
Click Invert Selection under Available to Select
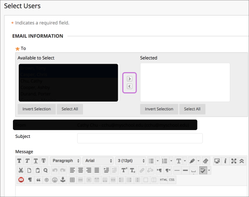pos(37,109)
